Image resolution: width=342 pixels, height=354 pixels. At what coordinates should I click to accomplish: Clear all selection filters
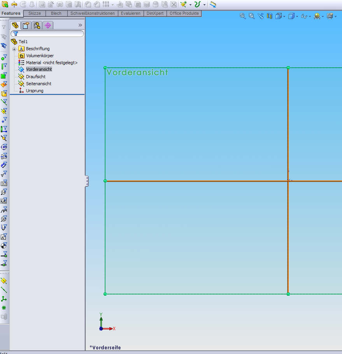coord(4,36)
